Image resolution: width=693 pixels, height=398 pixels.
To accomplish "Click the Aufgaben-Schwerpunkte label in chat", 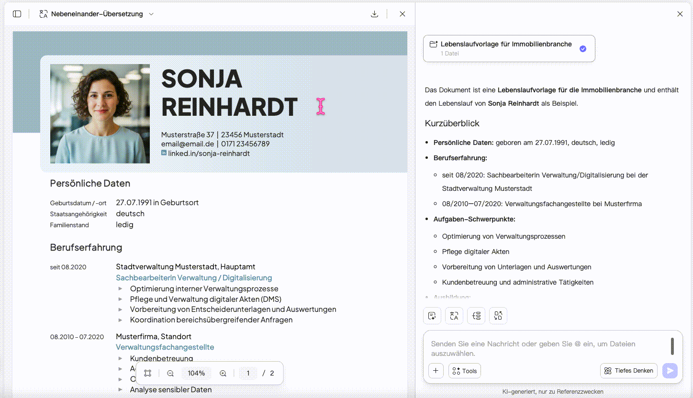I will [474, 219].
